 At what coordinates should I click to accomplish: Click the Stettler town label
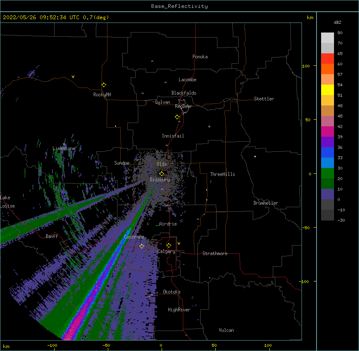point(264,99)
